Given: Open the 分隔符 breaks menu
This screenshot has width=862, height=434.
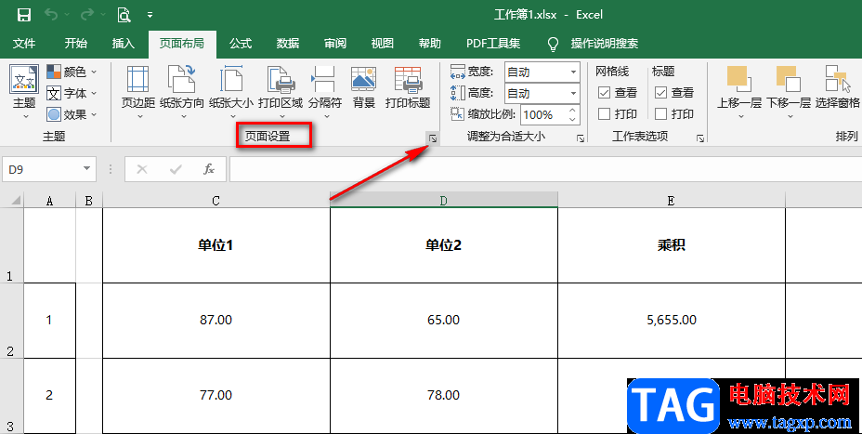Looking at the screenshot, I should point(325,93).
